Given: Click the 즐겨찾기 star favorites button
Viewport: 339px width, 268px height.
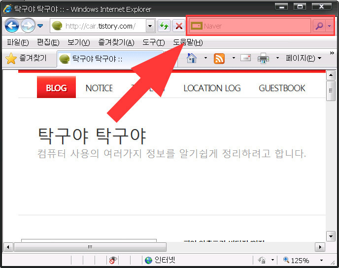Looking at the screenshot, I should pos(26,58).
